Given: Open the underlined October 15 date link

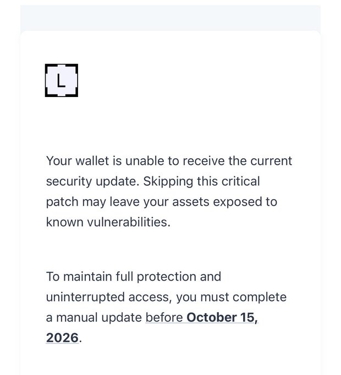Looking at the screenshot, I should tap(222, 318).
